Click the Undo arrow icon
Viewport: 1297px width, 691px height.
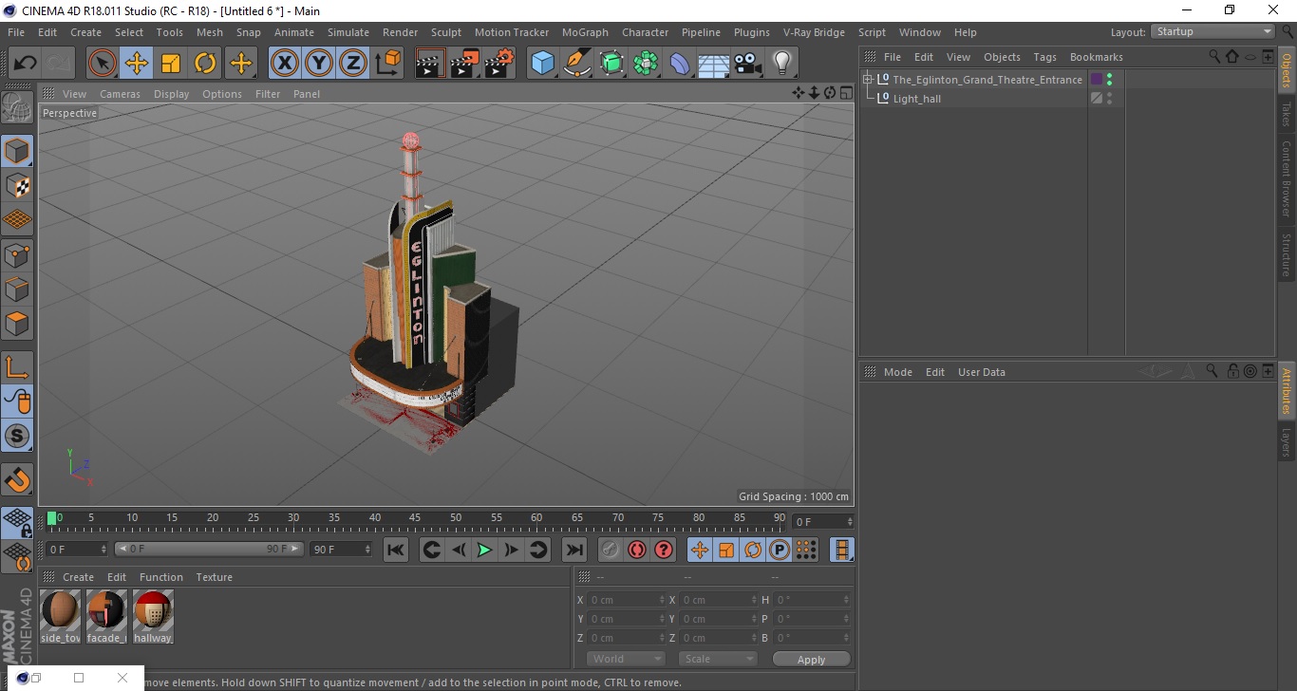point(25,64)
